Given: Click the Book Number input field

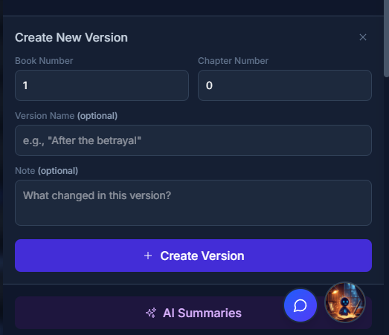Looking at the screenshot, I should point(102,85).
